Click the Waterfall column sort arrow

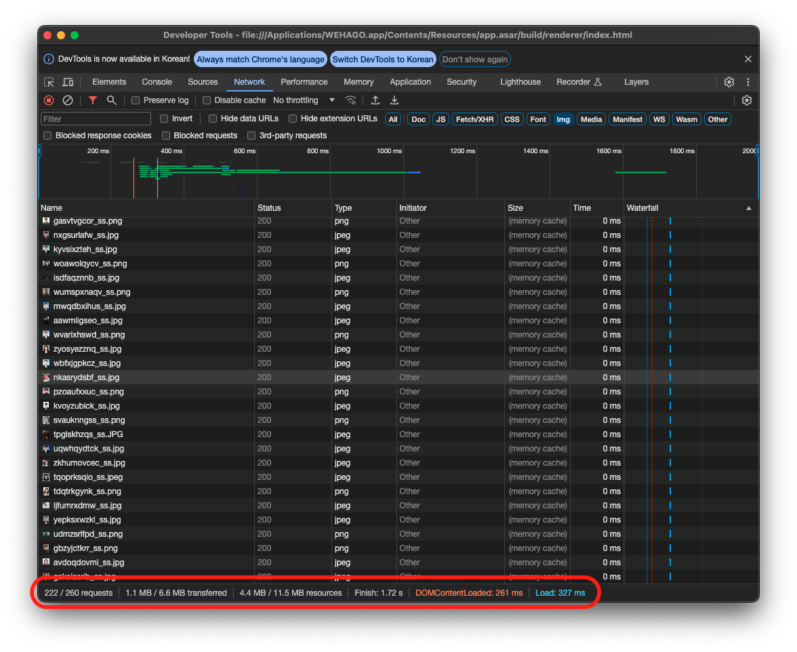(x=749, y=208)
